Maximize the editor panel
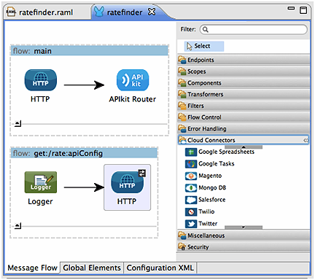 click(303, 10)
